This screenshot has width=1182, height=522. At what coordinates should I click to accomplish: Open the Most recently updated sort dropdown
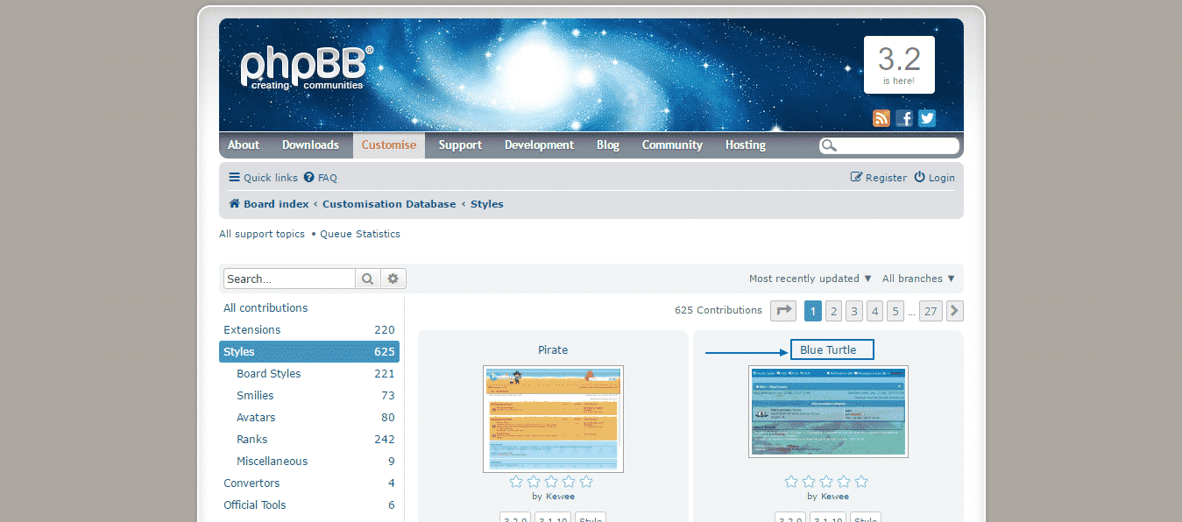click(x=809, y=278)
